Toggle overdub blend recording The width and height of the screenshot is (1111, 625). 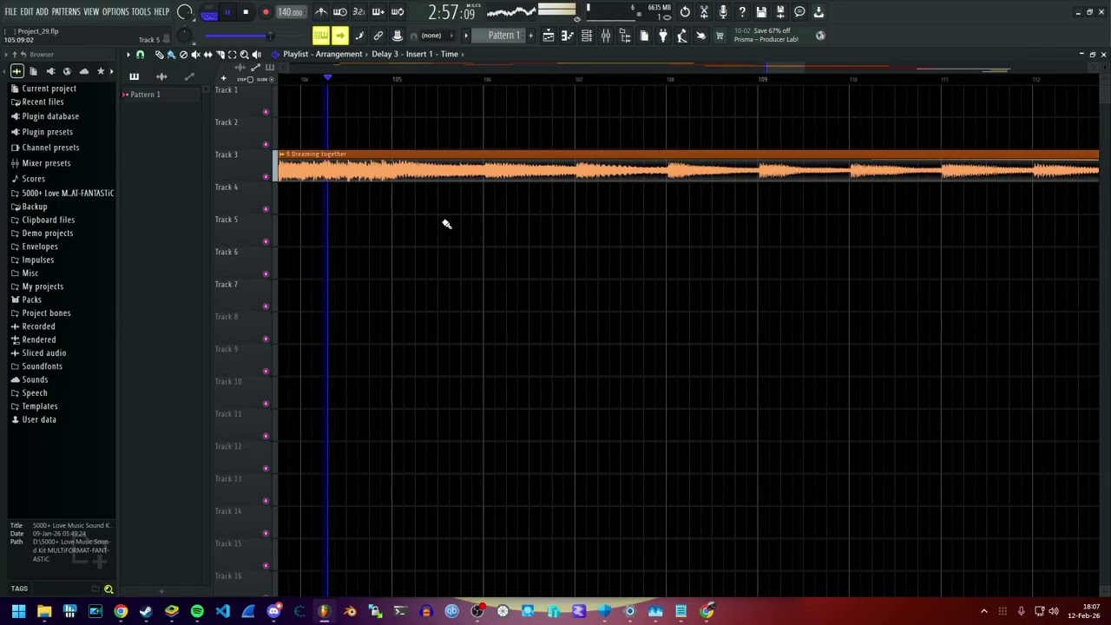tap(378, 12)
